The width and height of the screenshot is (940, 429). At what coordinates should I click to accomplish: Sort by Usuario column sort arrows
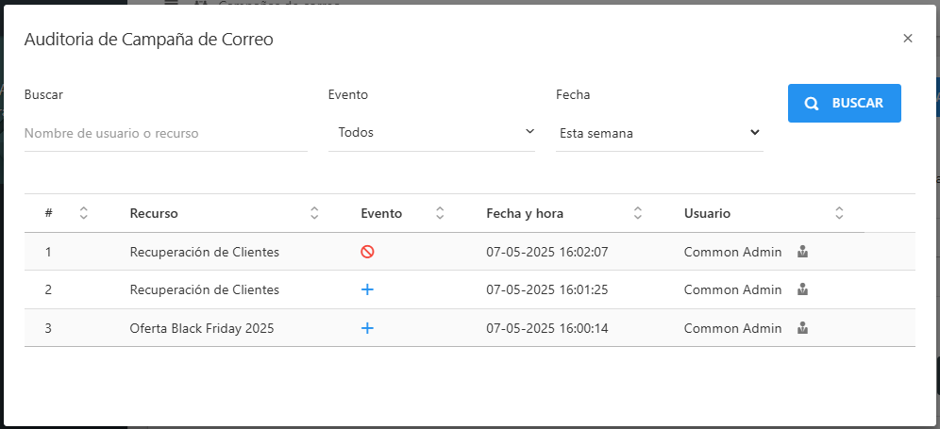coord(839,213)
